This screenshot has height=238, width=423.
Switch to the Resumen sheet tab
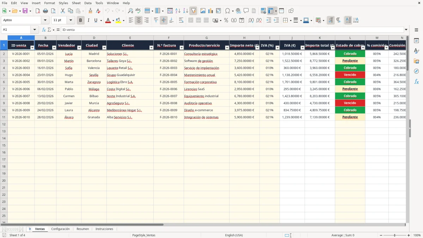click(83, 229)
